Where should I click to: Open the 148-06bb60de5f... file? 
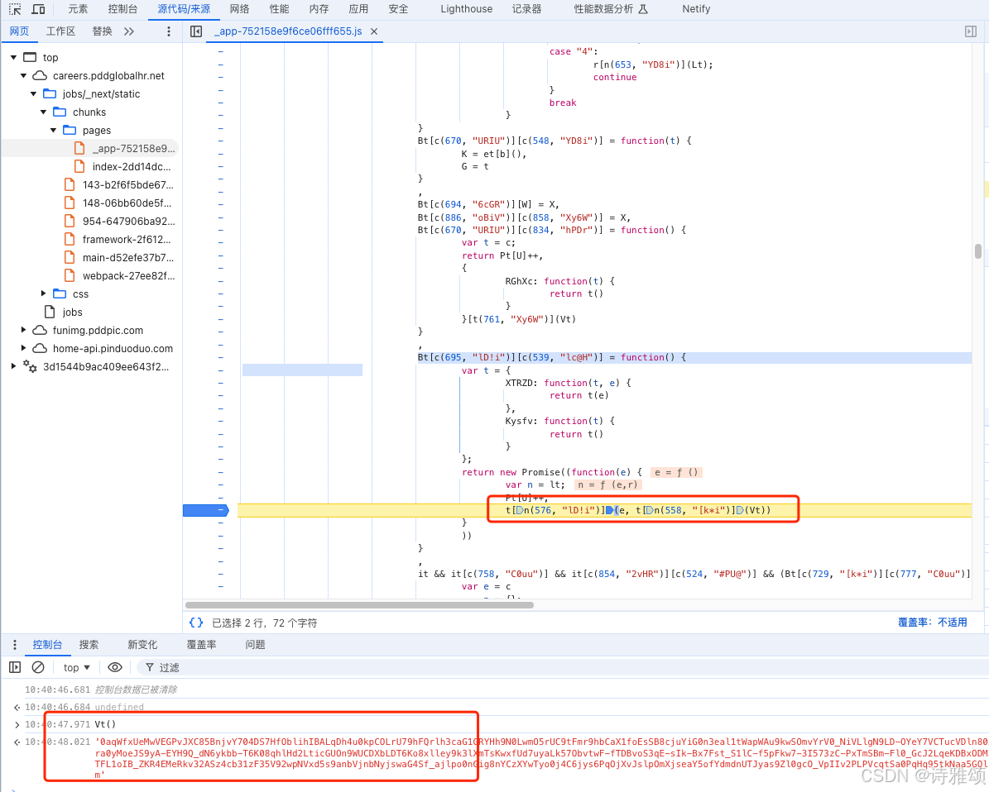pyautogui.click(x=118, y=203)
